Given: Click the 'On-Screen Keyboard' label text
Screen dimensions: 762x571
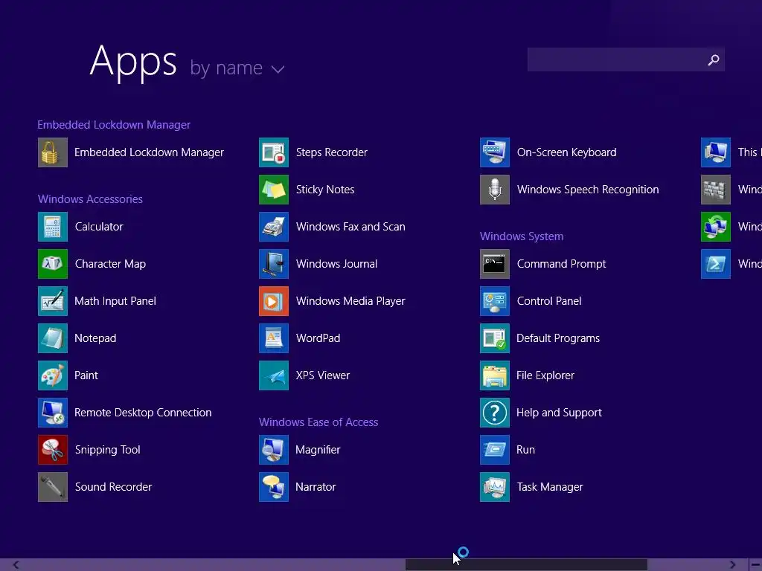Looking at the screenshot, I should tap(566, 152).
